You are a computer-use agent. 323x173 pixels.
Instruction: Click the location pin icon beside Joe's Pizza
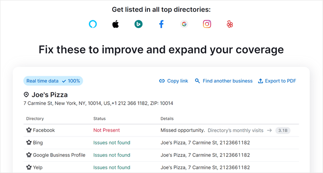[x=26, y=95]
